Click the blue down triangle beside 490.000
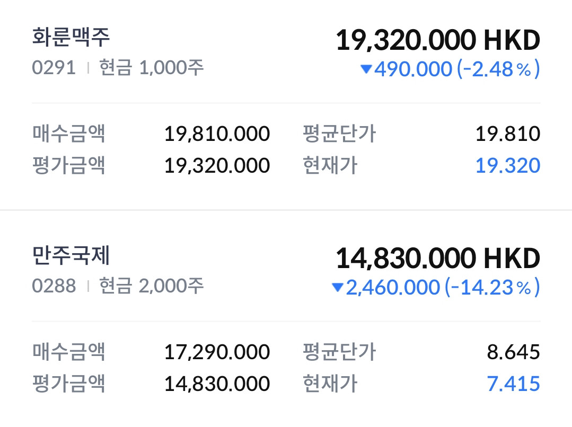 click(366, 69)
